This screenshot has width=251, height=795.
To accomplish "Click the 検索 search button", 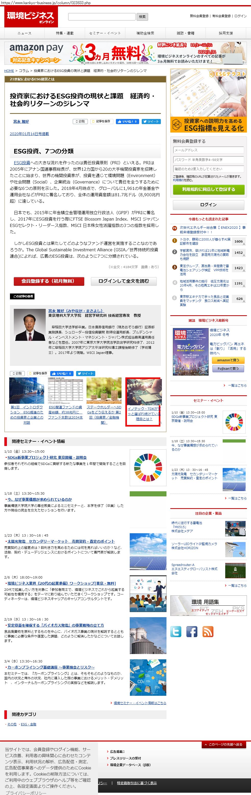I will (x=142, y=17).
